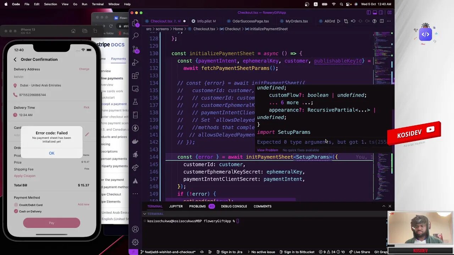
Task: Click Sign in to Jira status item
Action: (x=229, y=252)
